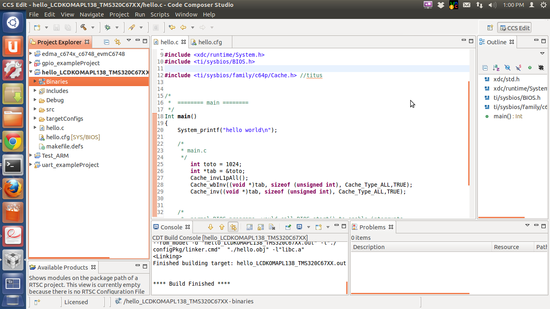
Task: Toggle Hide Non-Public Members green dot
Action: click(x=530, y=68)
